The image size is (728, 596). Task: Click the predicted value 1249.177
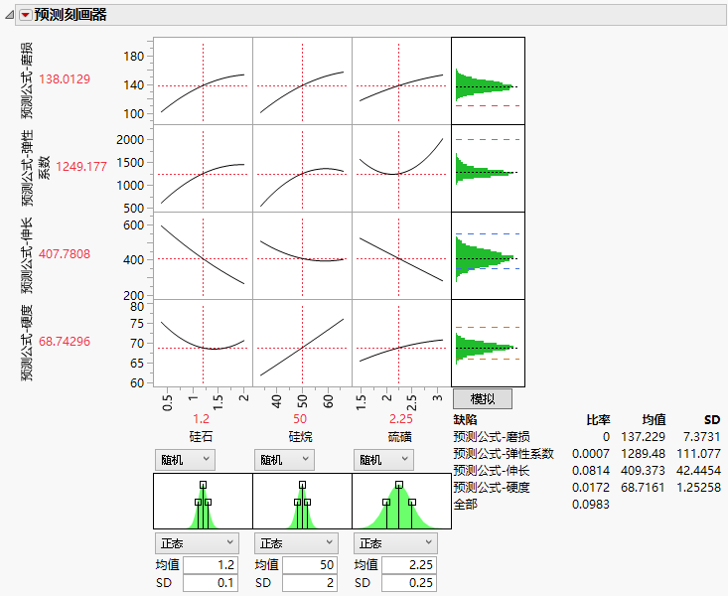point(81,166)
